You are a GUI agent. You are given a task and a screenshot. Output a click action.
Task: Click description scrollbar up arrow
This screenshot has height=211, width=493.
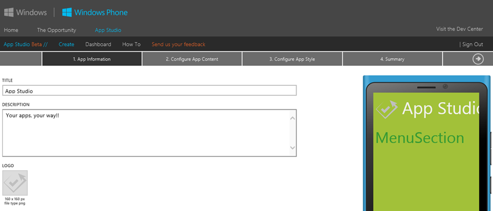pos(293,118)
